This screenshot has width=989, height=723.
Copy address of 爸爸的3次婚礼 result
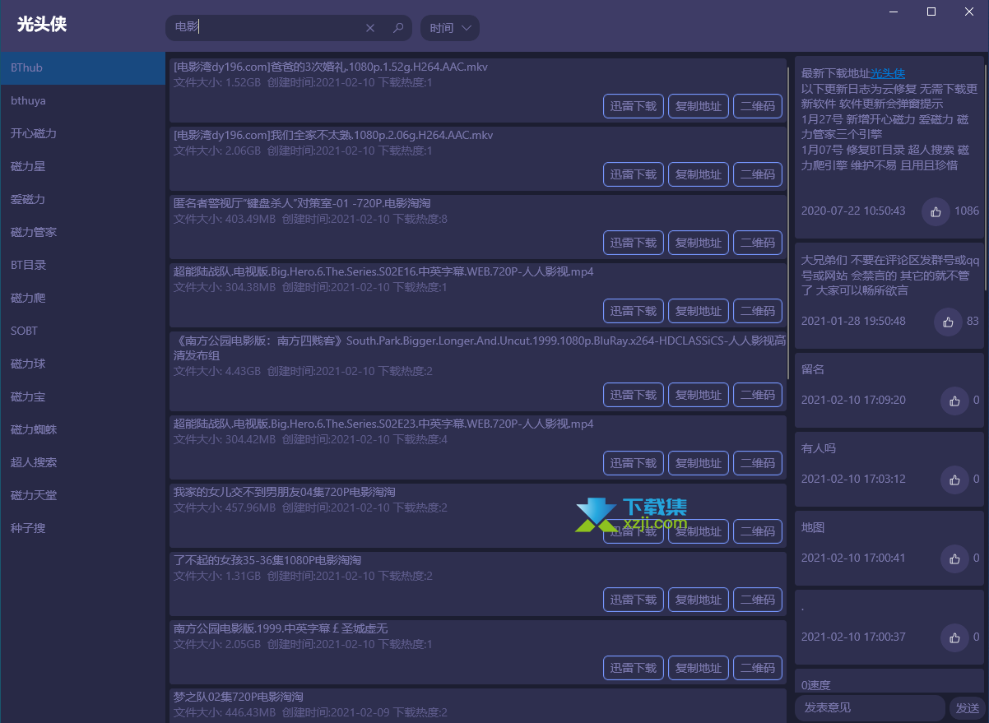click(699, 106)
